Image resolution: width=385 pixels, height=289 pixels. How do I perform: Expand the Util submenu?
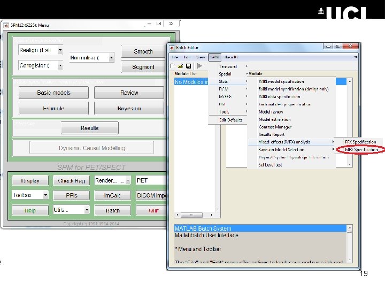pos(228,104)
